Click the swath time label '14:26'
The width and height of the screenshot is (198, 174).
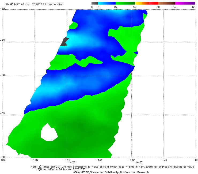[x=72, y=162]
